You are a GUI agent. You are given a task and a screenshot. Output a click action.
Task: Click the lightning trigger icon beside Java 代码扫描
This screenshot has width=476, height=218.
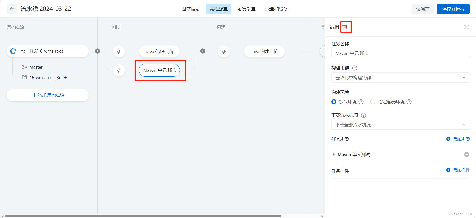119,52
